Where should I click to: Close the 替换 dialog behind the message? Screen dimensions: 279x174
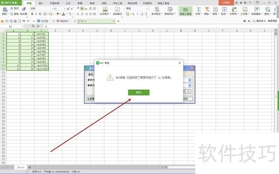192,68
